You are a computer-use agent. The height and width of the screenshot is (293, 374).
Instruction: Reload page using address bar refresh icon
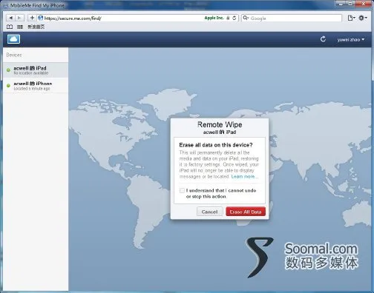(234, 18)
